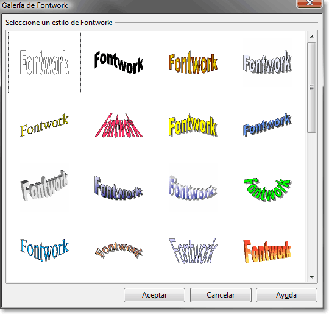
Task: Select the green arched Fontwork style
Action: click(x=267, y=190)
